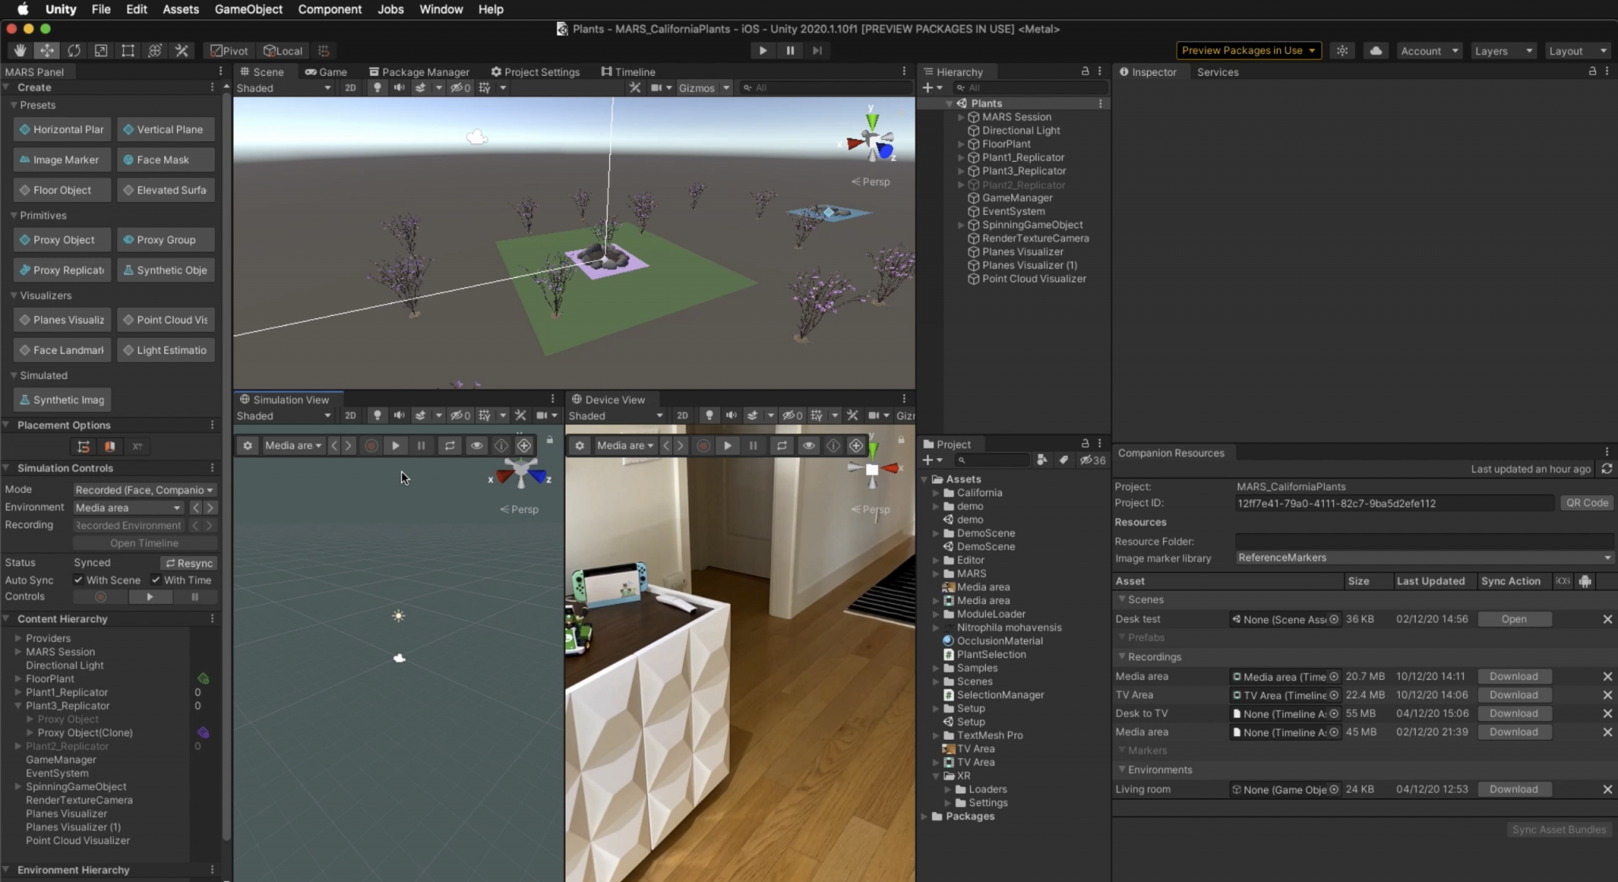Switch to the Services tab
Viewport: 1618px width, 882px height.
pyautogui.click(x=1217, y=72)
